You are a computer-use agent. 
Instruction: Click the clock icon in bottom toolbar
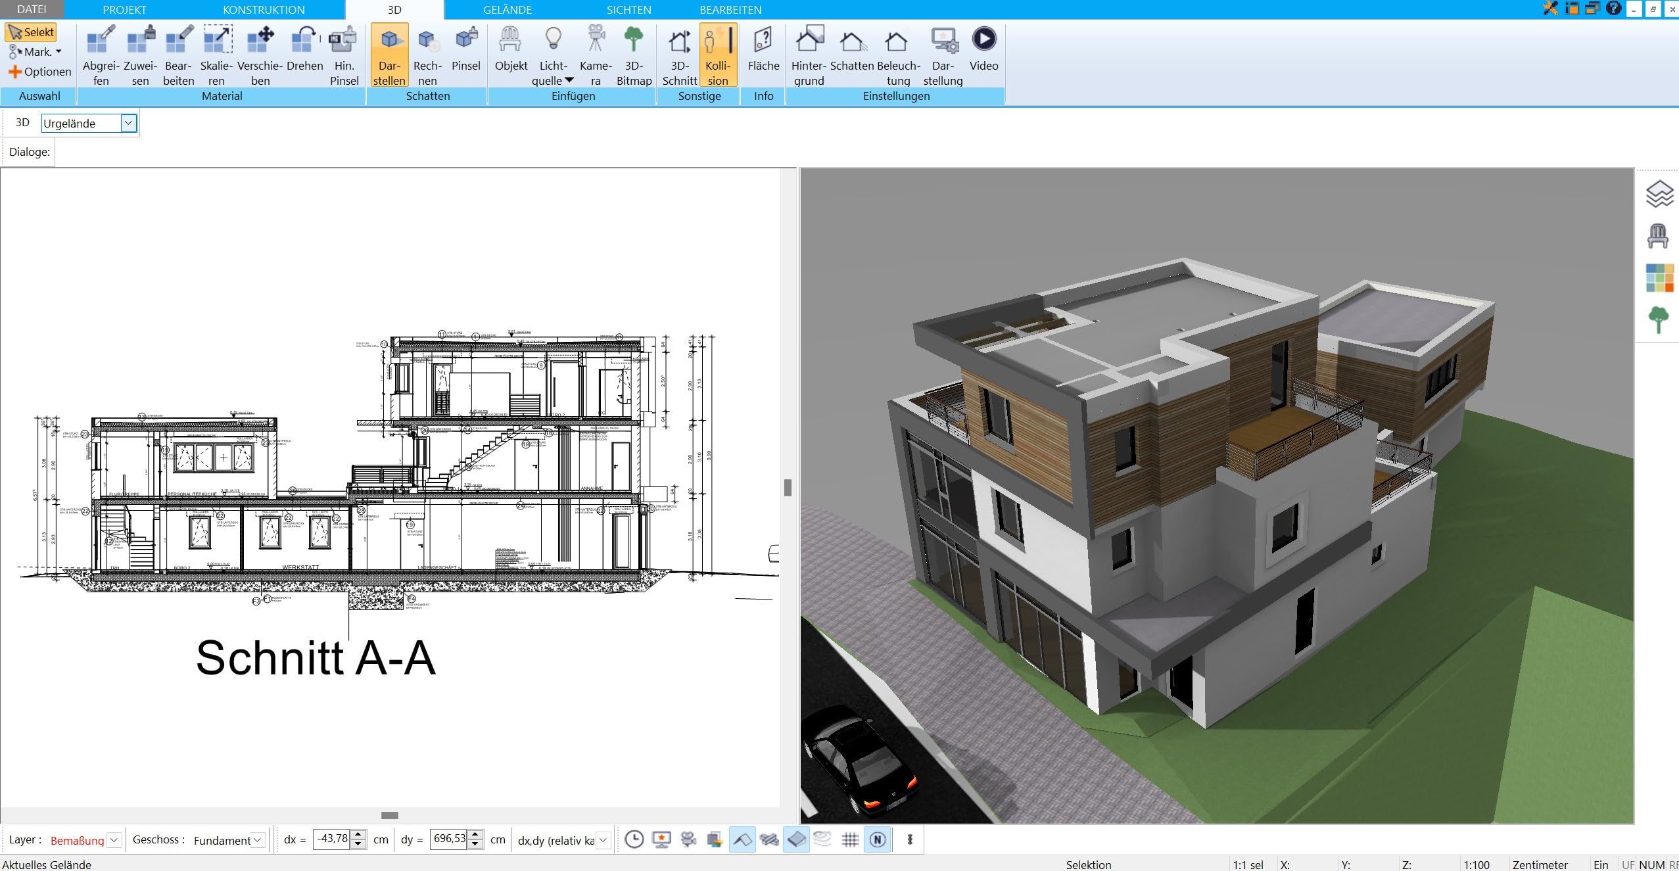coord(634,839)
